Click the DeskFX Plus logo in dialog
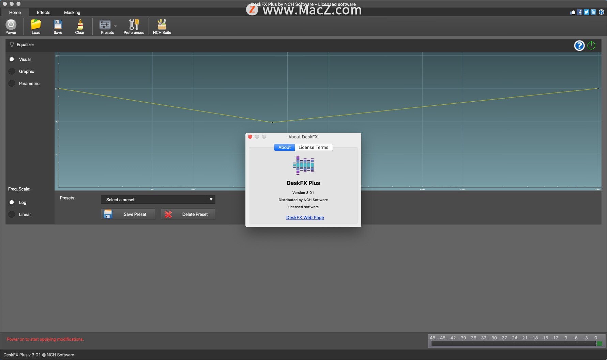The image size is (607, 360). coord(303,165)
